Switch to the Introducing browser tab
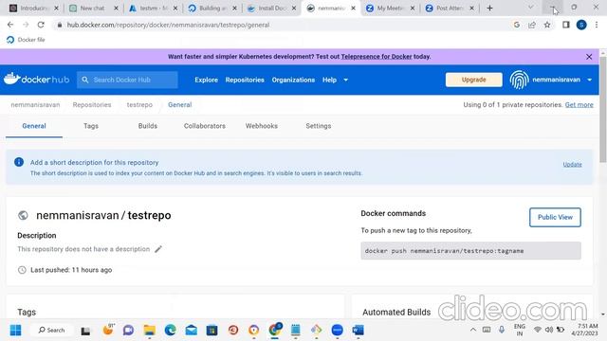The height and width of the screenshot is (341, 607). click(34, 9)
